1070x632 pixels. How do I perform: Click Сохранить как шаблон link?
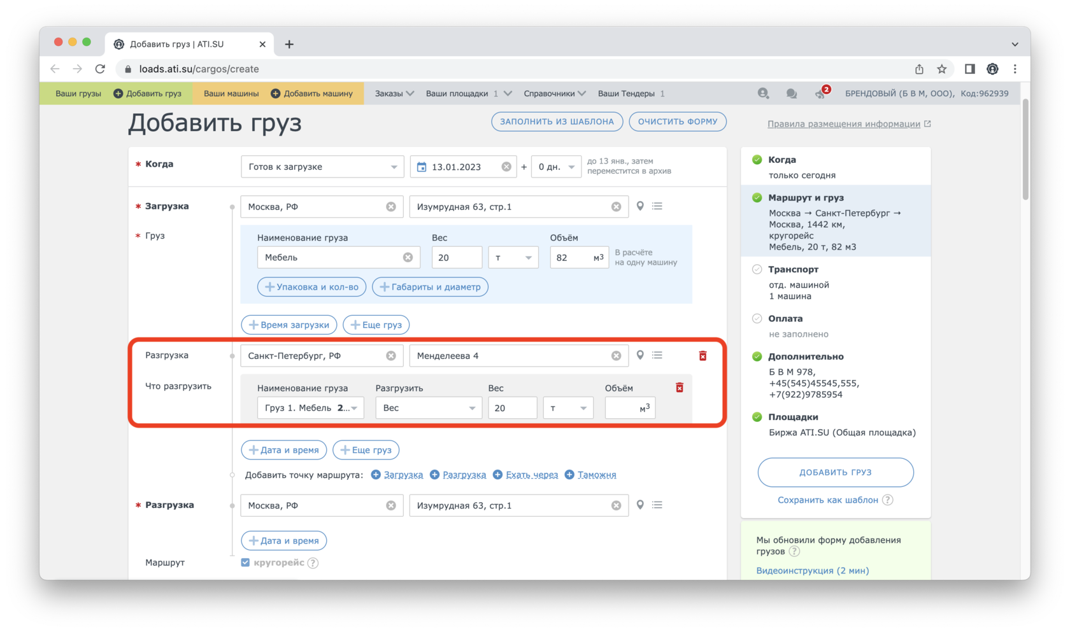(828, 500)
